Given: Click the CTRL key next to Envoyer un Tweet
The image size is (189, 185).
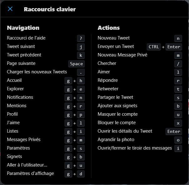Looking at the screenshot, I should tap(154, 47).
